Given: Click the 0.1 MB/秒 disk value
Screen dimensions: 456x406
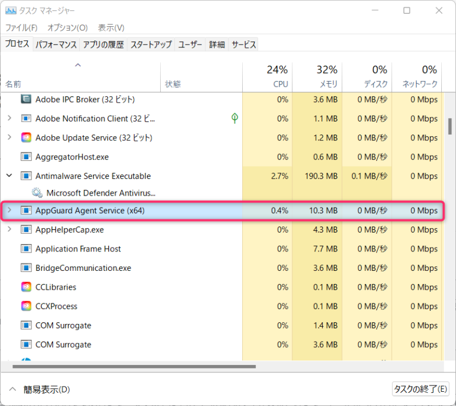Looking at the screenshot, I should [x=369, y=176].
